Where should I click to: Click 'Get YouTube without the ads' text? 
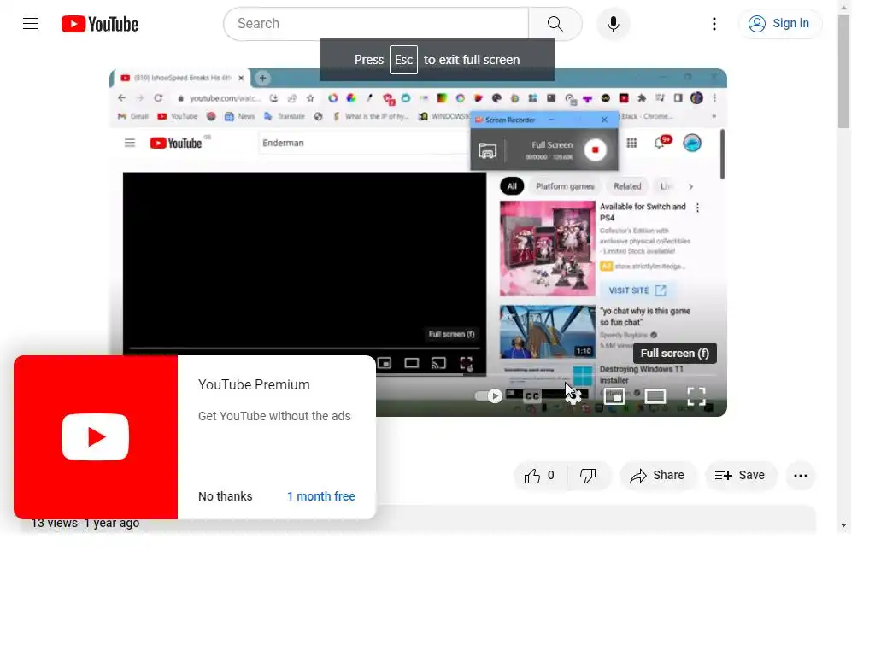(274, 416)
